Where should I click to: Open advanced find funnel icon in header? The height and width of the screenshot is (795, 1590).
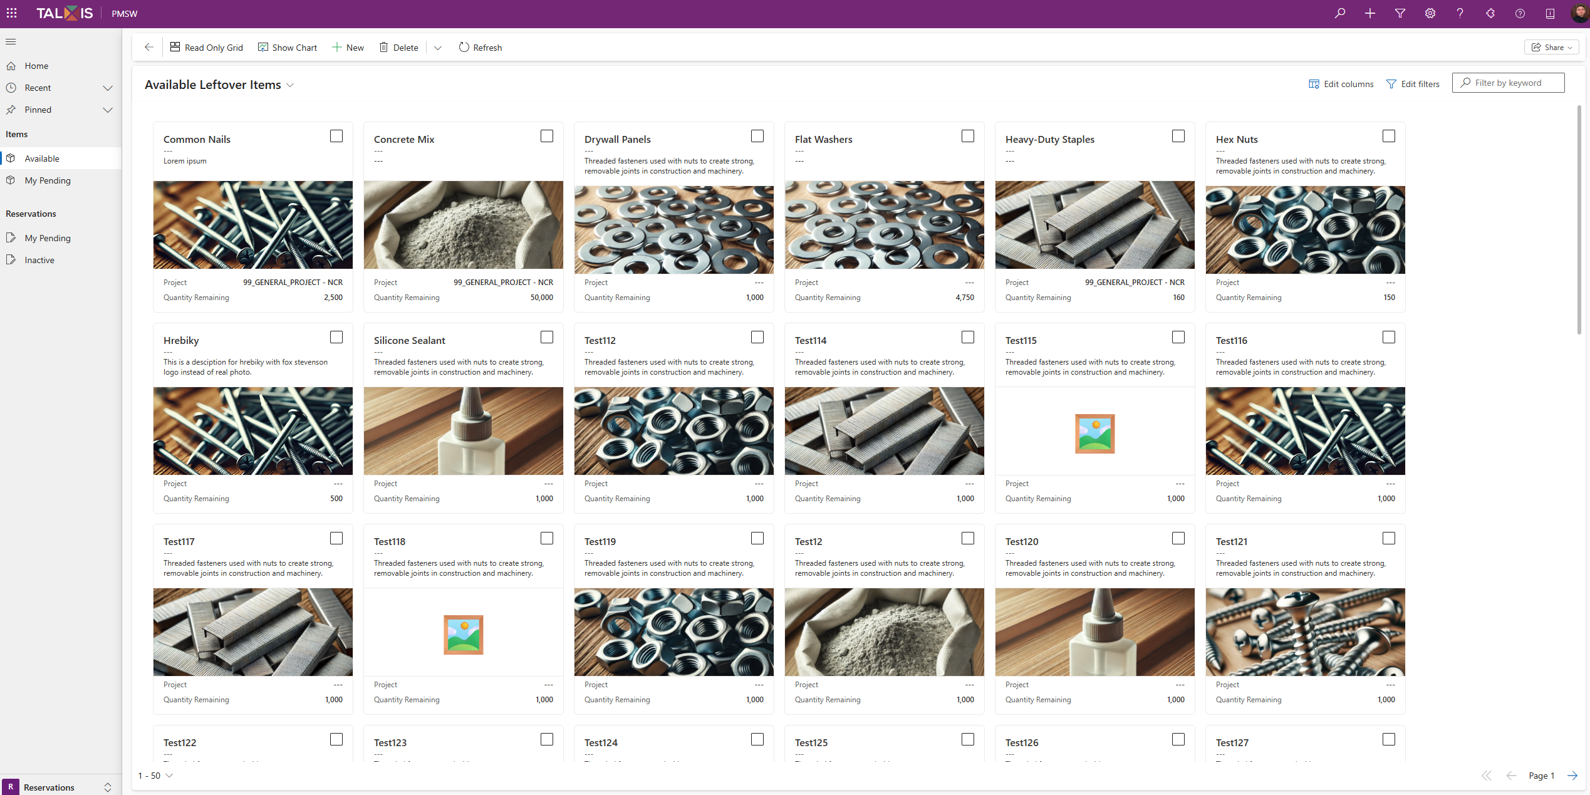pyautogui.click(x=1400, y=13)
